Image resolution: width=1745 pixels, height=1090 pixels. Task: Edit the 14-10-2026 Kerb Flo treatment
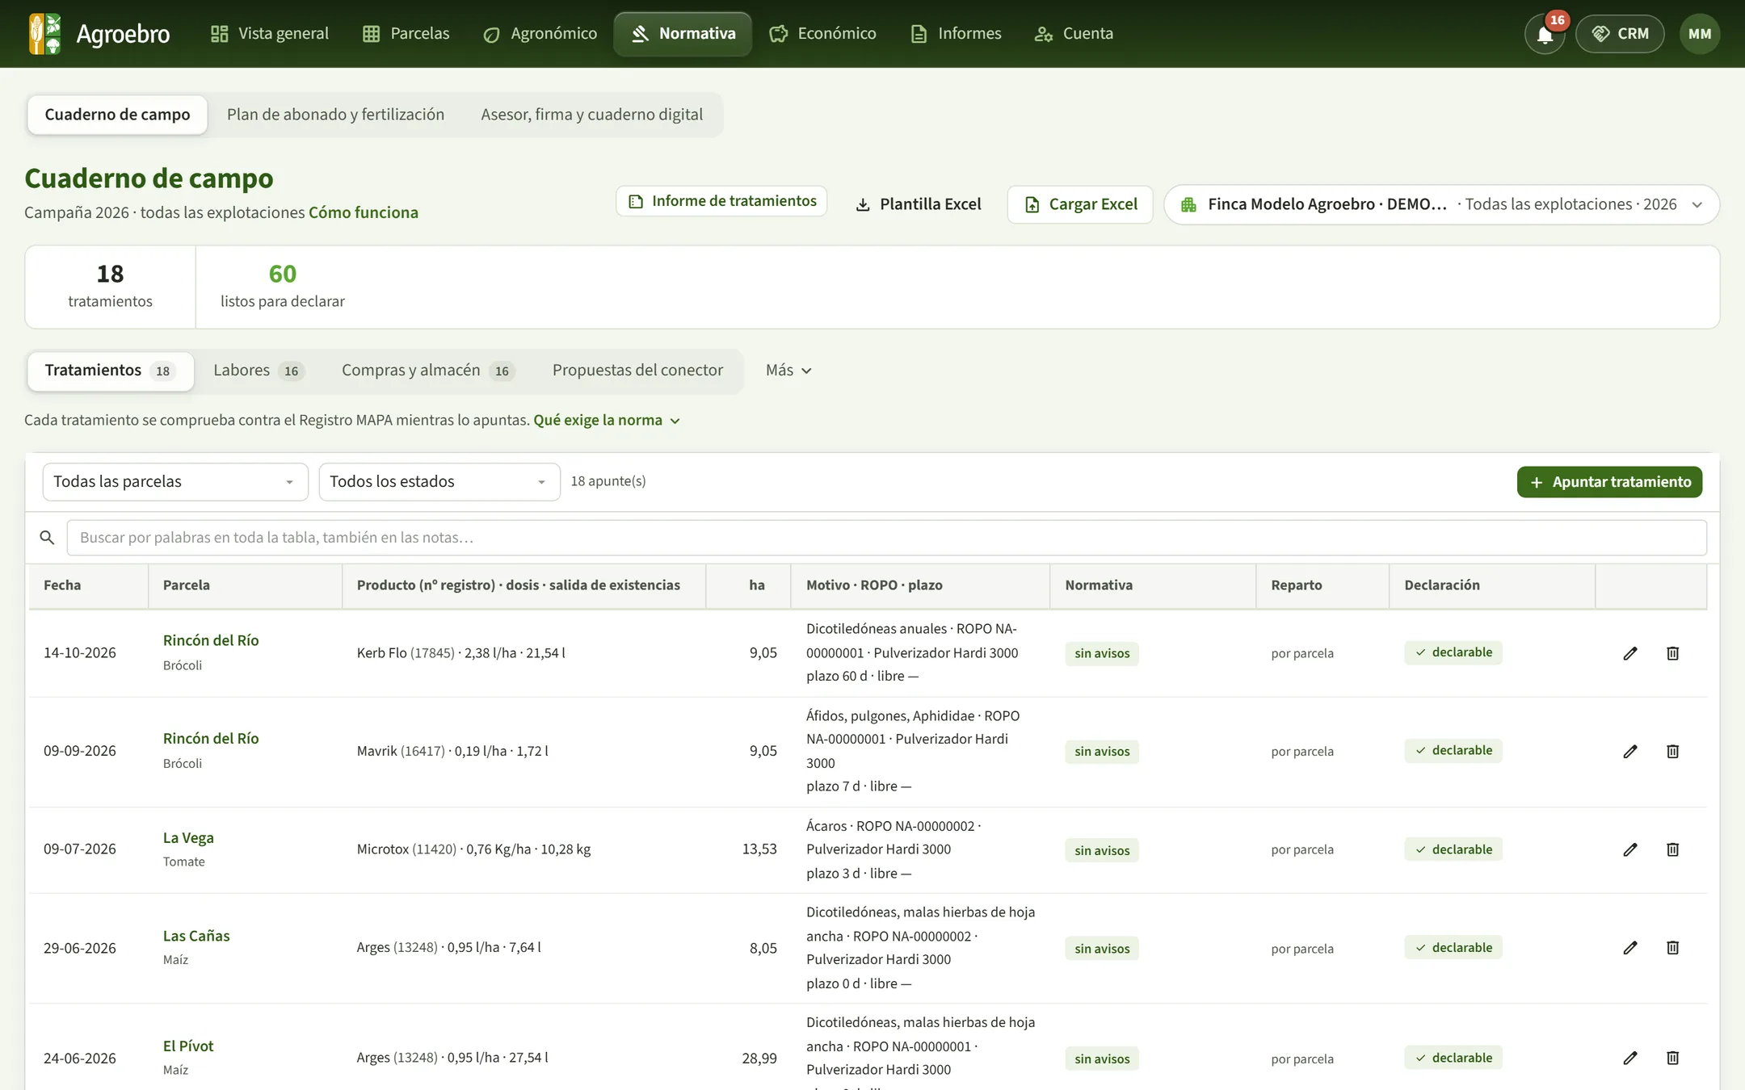coord(1630,653)
